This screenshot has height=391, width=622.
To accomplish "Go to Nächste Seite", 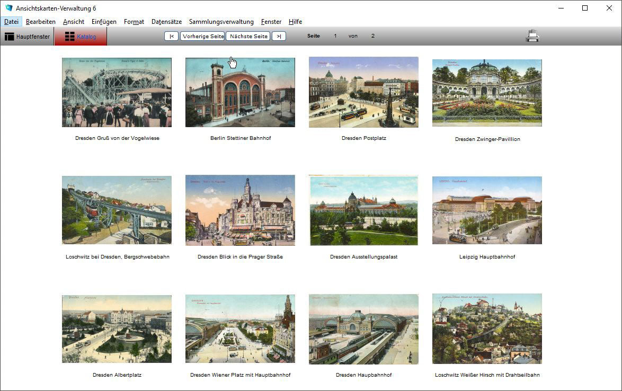I will [x=248, y=36].
